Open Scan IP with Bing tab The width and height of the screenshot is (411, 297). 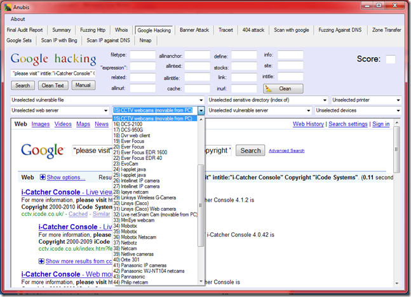coord(59,41)
